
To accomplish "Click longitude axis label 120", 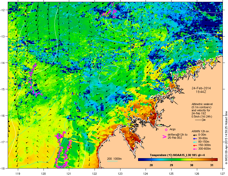I will coord(44,173).
